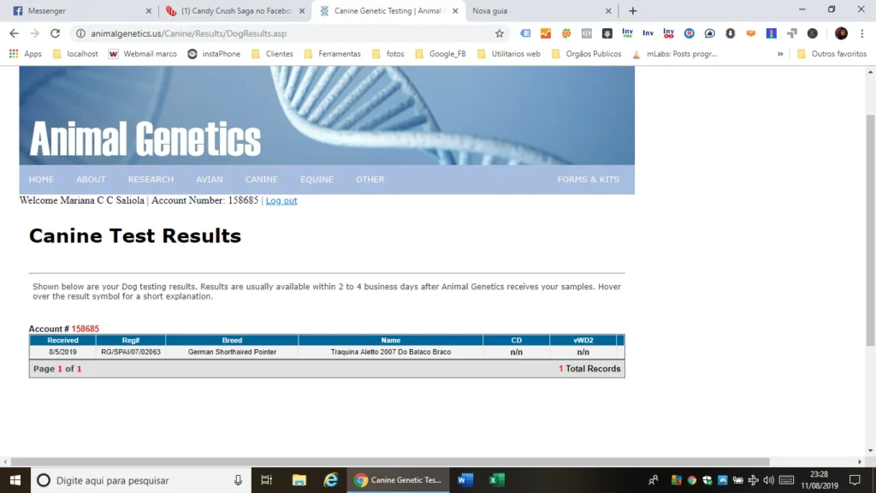Open the Clientes bookmark folder
The height and width of the screenshot is (493, 876).
coord(271,54)
